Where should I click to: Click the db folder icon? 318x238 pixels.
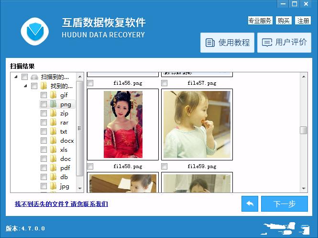53,177
